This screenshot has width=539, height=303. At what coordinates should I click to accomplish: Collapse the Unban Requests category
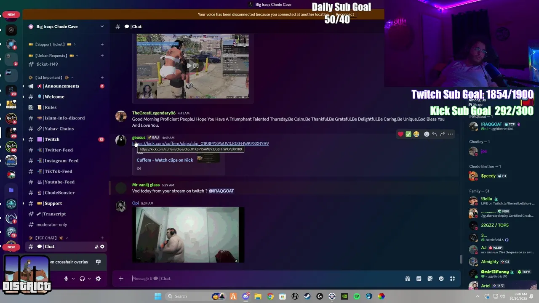pos(53,56)
